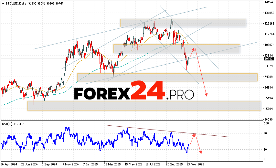
Task: Click the red downward arrowhead near 55194 level
Action: click(206, 95)
